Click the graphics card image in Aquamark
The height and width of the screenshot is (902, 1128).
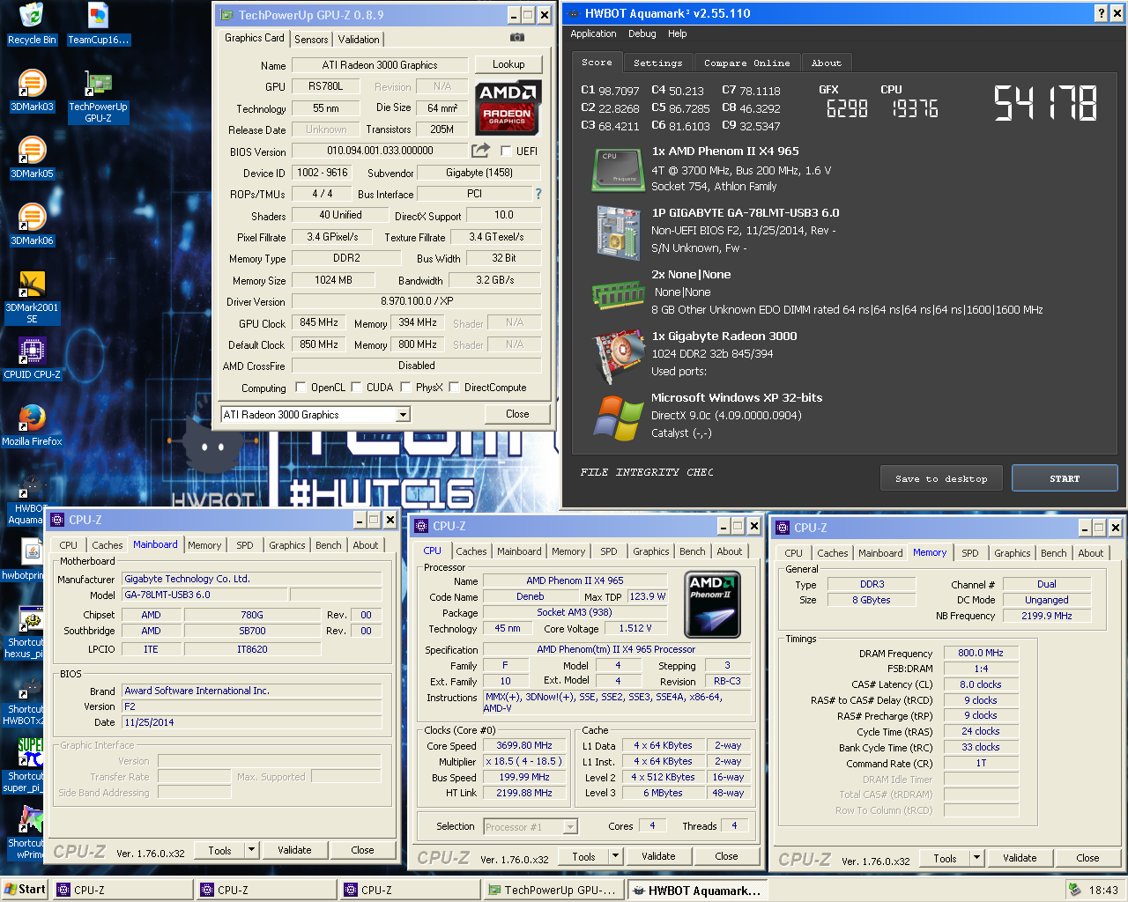[619, 356]
